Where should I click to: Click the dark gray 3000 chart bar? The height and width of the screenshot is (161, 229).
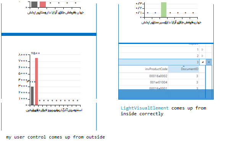[32, 96]
